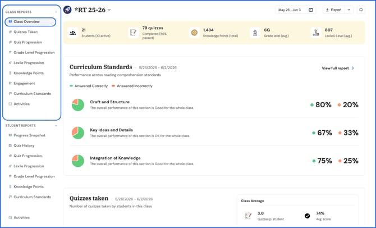Open Knowledge Points under Student Reports
This screenshot has height=228, width=376.
pyautogui.click(x=28, y=187)
